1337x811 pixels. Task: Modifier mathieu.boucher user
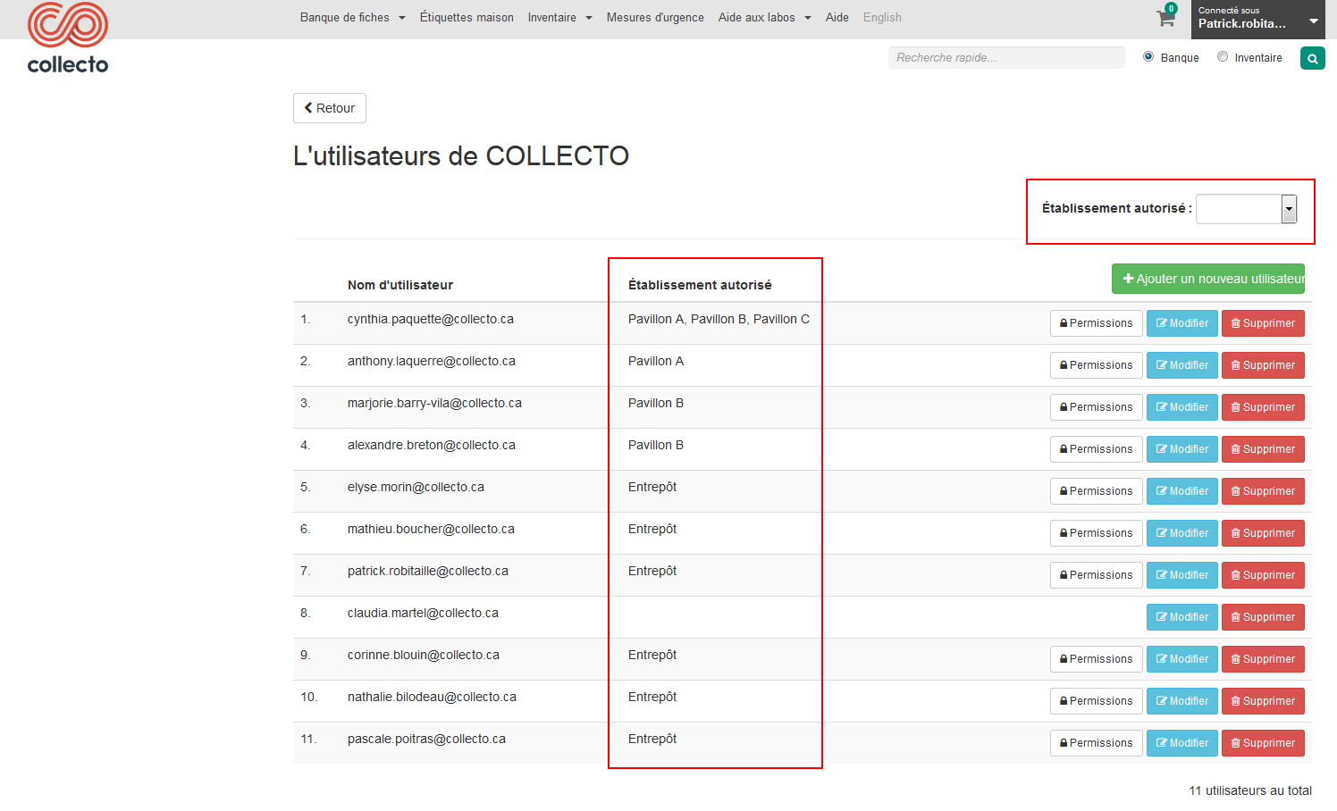coord(1182,533)
